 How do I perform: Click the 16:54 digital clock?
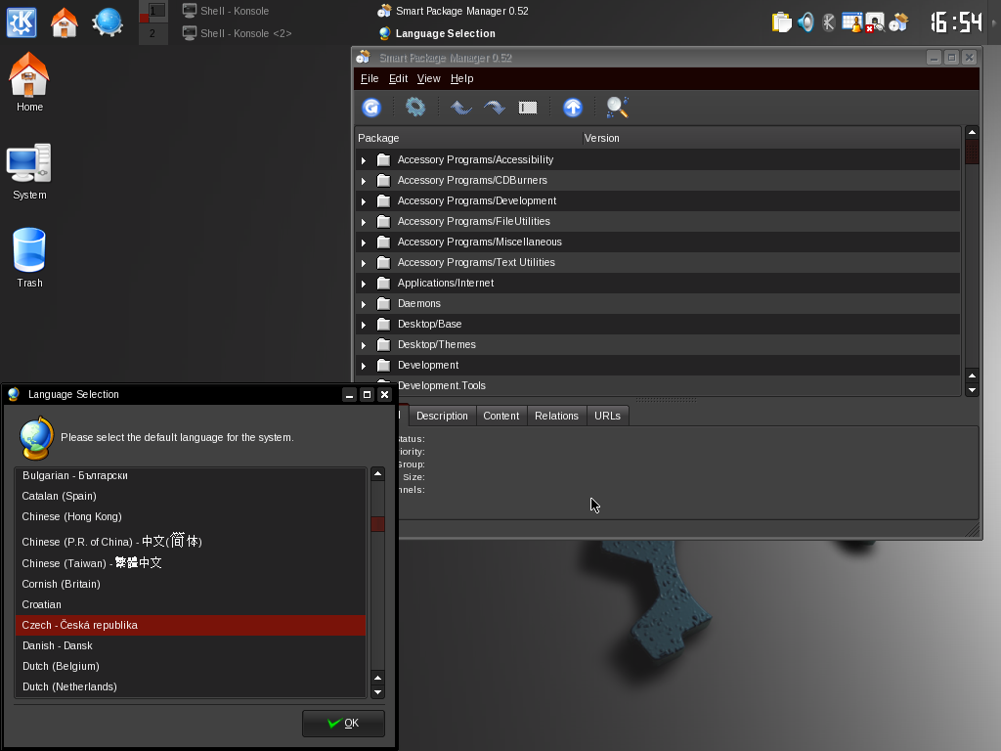(x=955, y=22)
